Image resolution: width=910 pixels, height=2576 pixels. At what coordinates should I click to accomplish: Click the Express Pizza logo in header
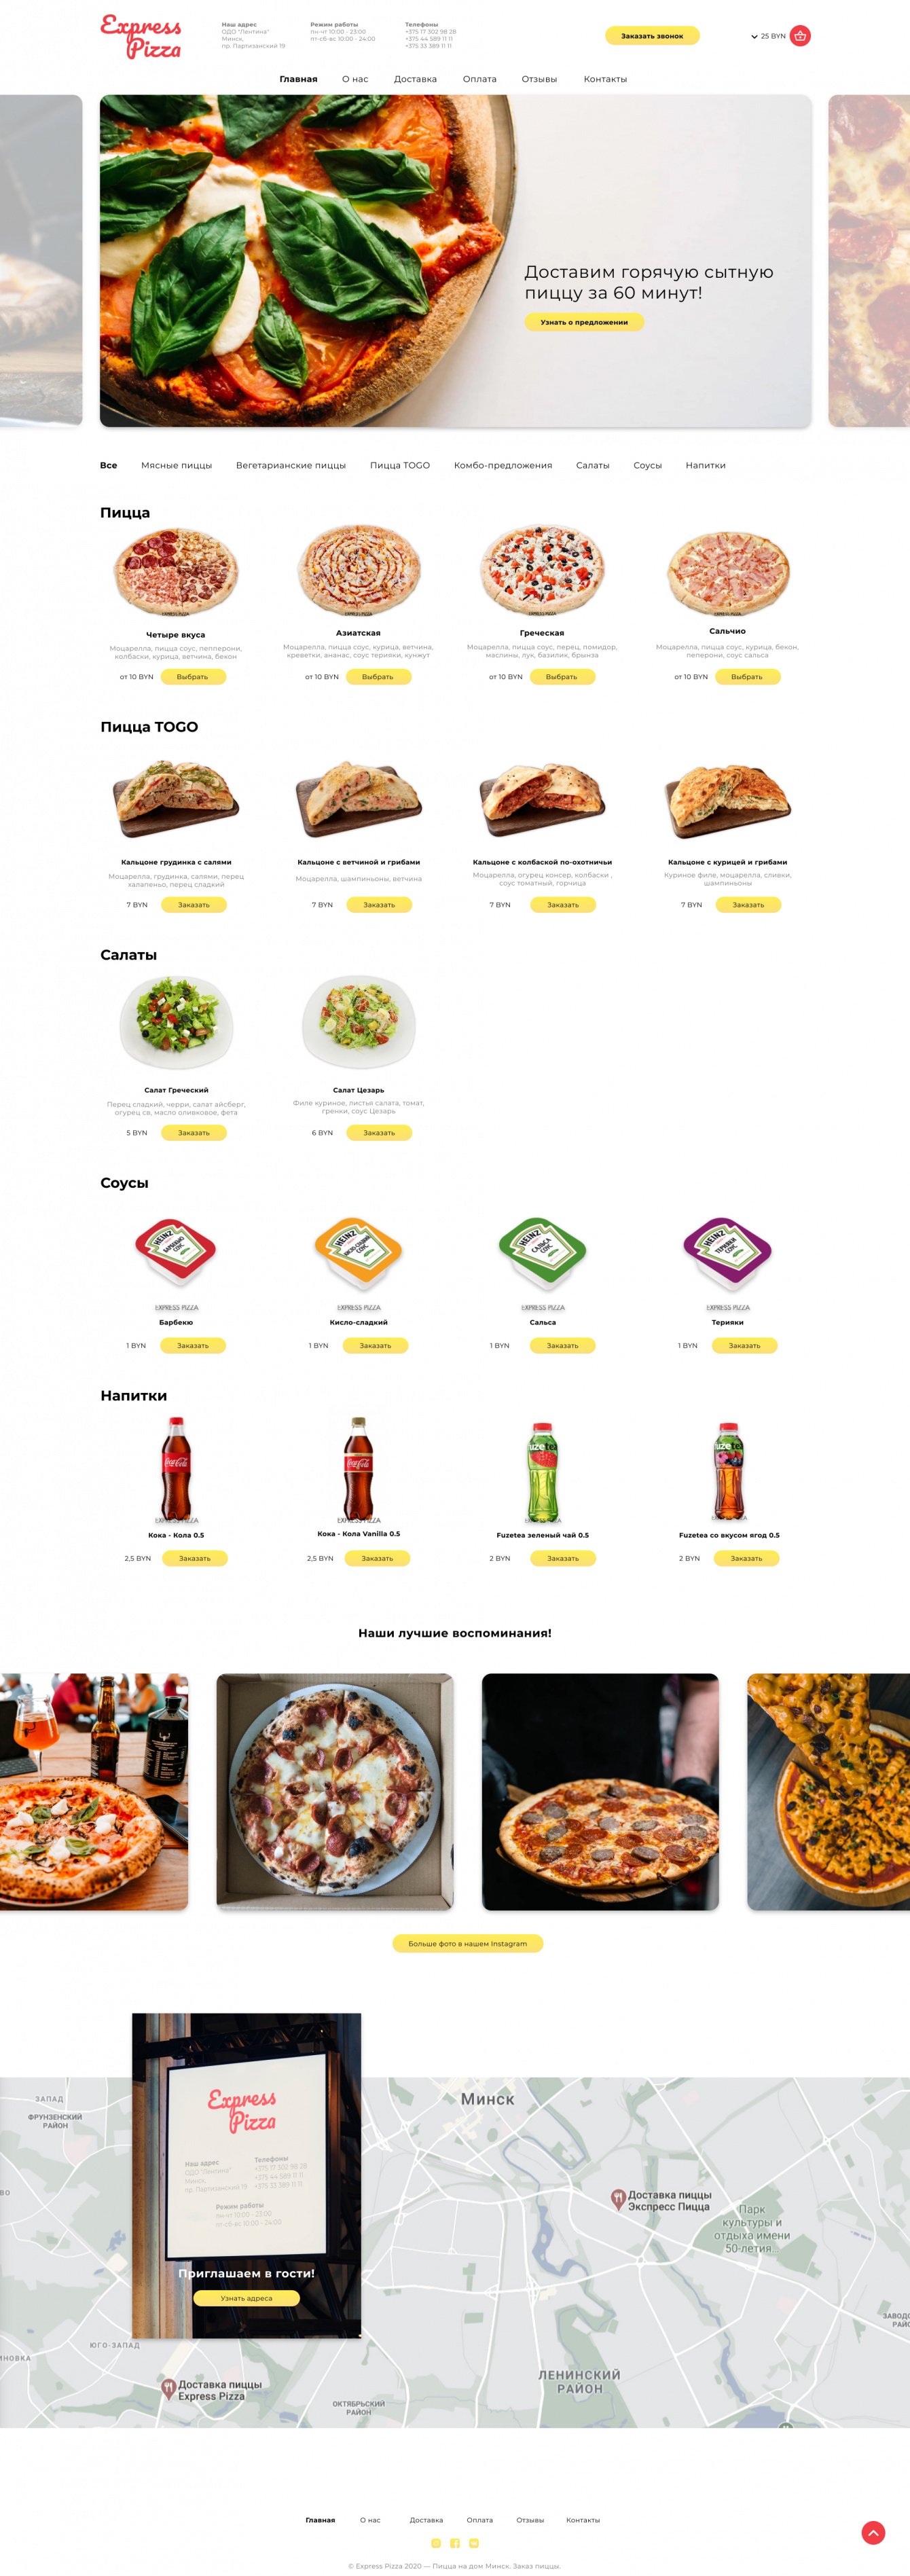click(141, 37)
